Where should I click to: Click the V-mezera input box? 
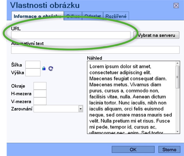[40, 101]
